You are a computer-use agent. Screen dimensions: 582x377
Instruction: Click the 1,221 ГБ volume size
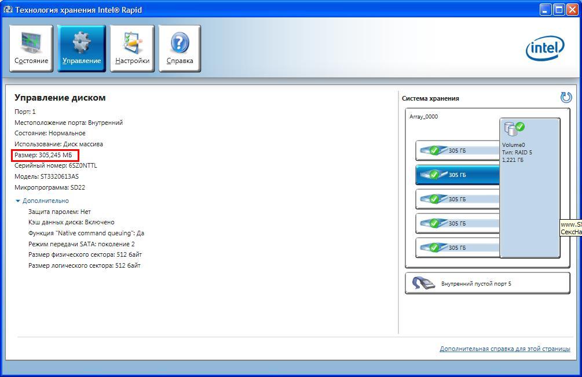pyautogui.click(x=513, y=160)
